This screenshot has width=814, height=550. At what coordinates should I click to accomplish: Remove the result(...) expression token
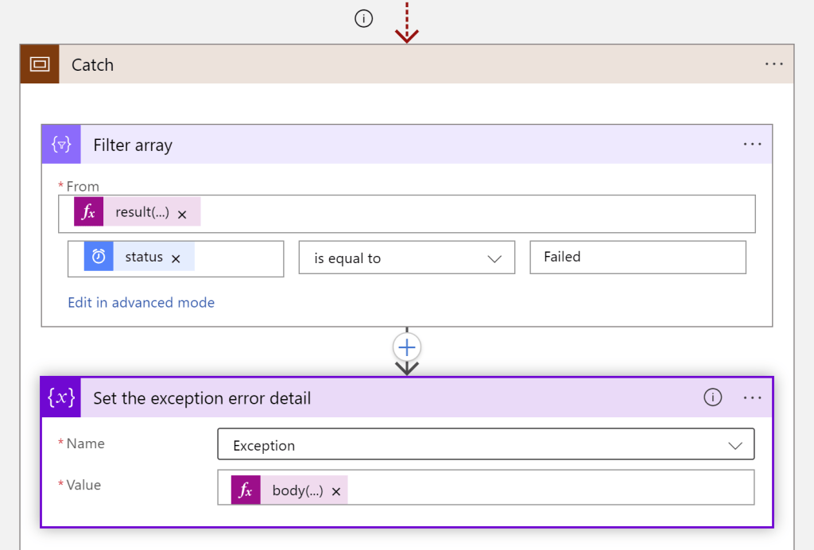click(x=182, y=214)
